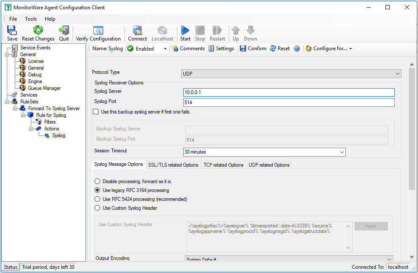This screenshot has height=273, width=418.
Task: Click the Syslog Server input field
Action: [x=289, y=92]
